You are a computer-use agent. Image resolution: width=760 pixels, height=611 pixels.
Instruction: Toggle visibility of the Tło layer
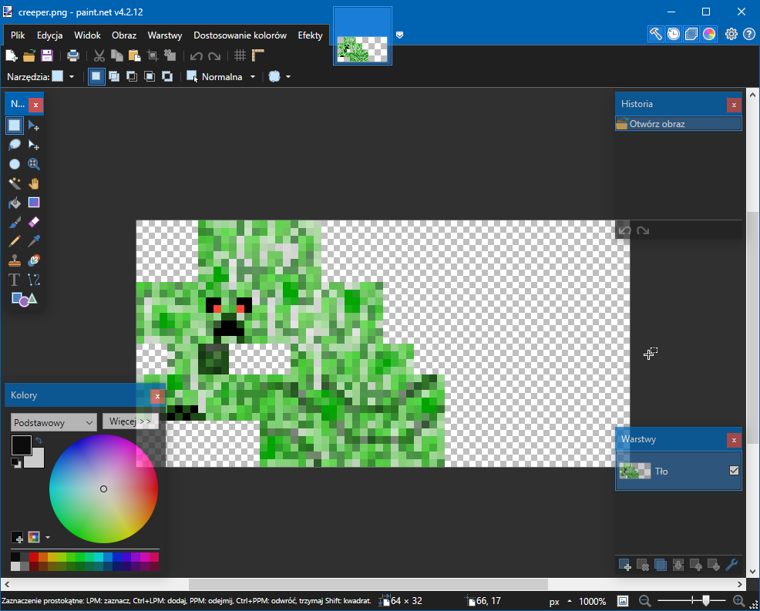click(x=734, y=471)
